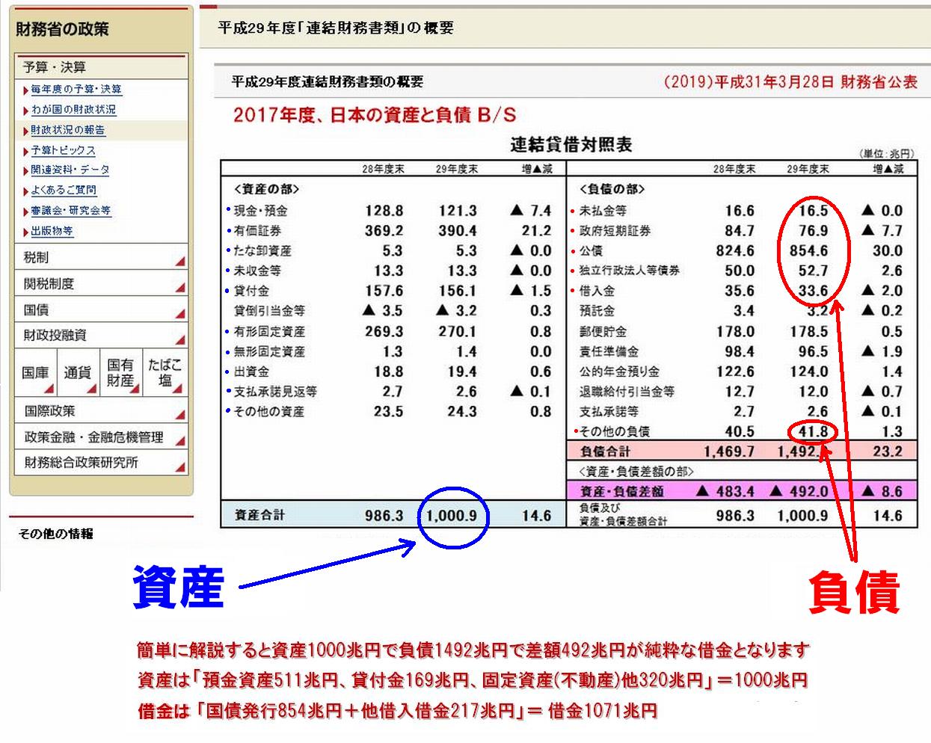Visit the よくあるご質問 page
The width and height of the screenshot is (931, 743).
pos(64,191)
